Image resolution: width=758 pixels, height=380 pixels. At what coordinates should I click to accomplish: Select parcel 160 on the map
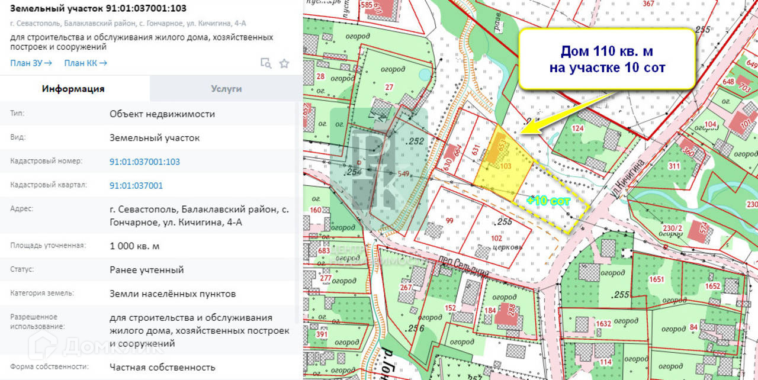[x=316, y=210]
